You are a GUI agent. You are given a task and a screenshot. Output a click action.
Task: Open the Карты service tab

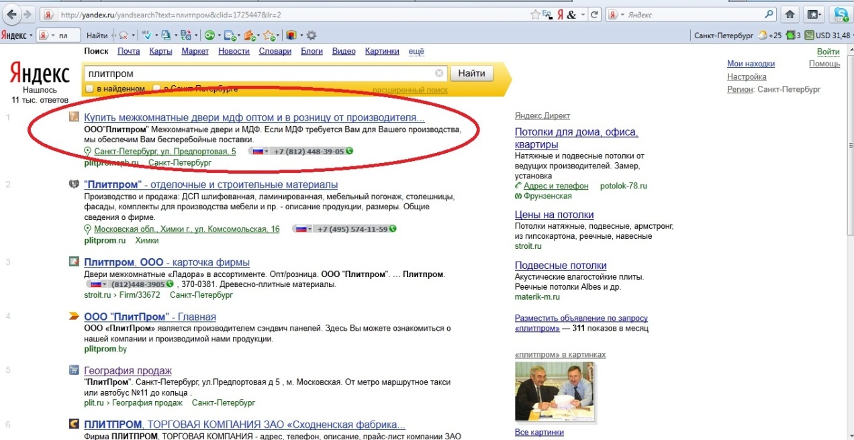160,51
